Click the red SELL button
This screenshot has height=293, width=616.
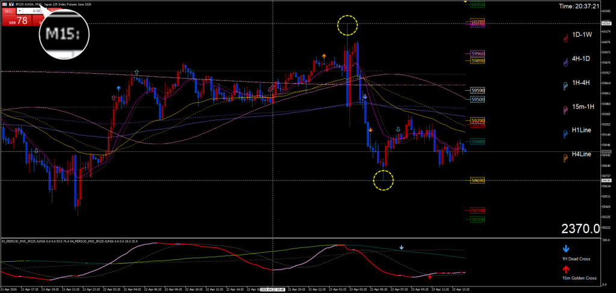tap(8, 11)
